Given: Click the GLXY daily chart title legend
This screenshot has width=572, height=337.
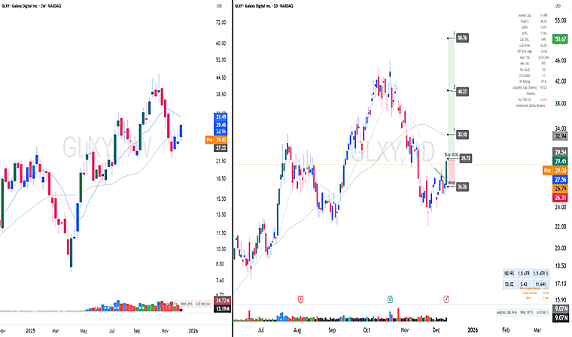Looking at the screenshot, I should point(264,6).
